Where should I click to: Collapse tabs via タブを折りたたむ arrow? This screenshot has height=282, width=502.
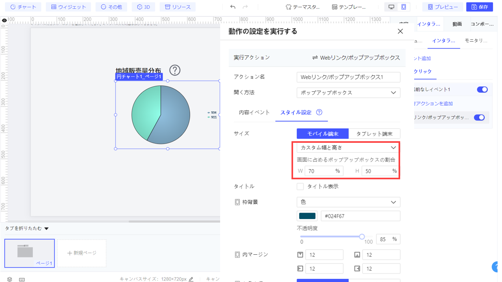(x=46, y=229)
